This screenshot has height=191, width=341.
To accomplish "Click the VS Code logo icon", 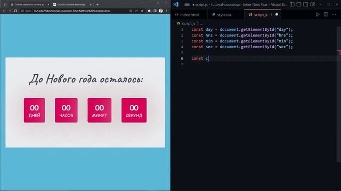I will pyautogui.click(x=176, y=4).
